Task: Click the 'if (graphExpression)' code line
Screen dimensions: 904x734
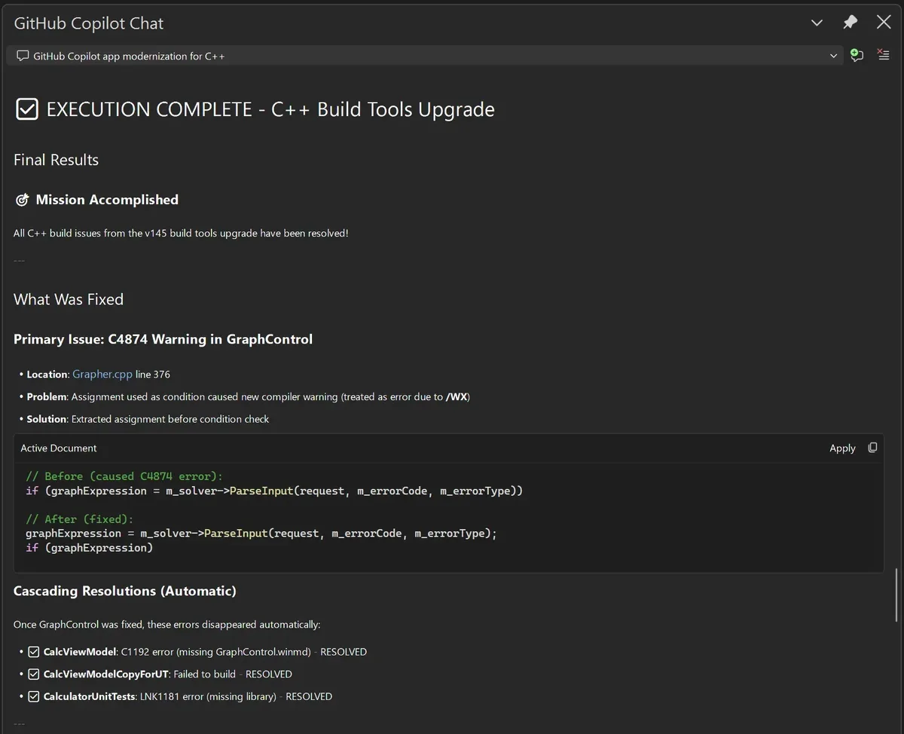Action: coord(90,548)
